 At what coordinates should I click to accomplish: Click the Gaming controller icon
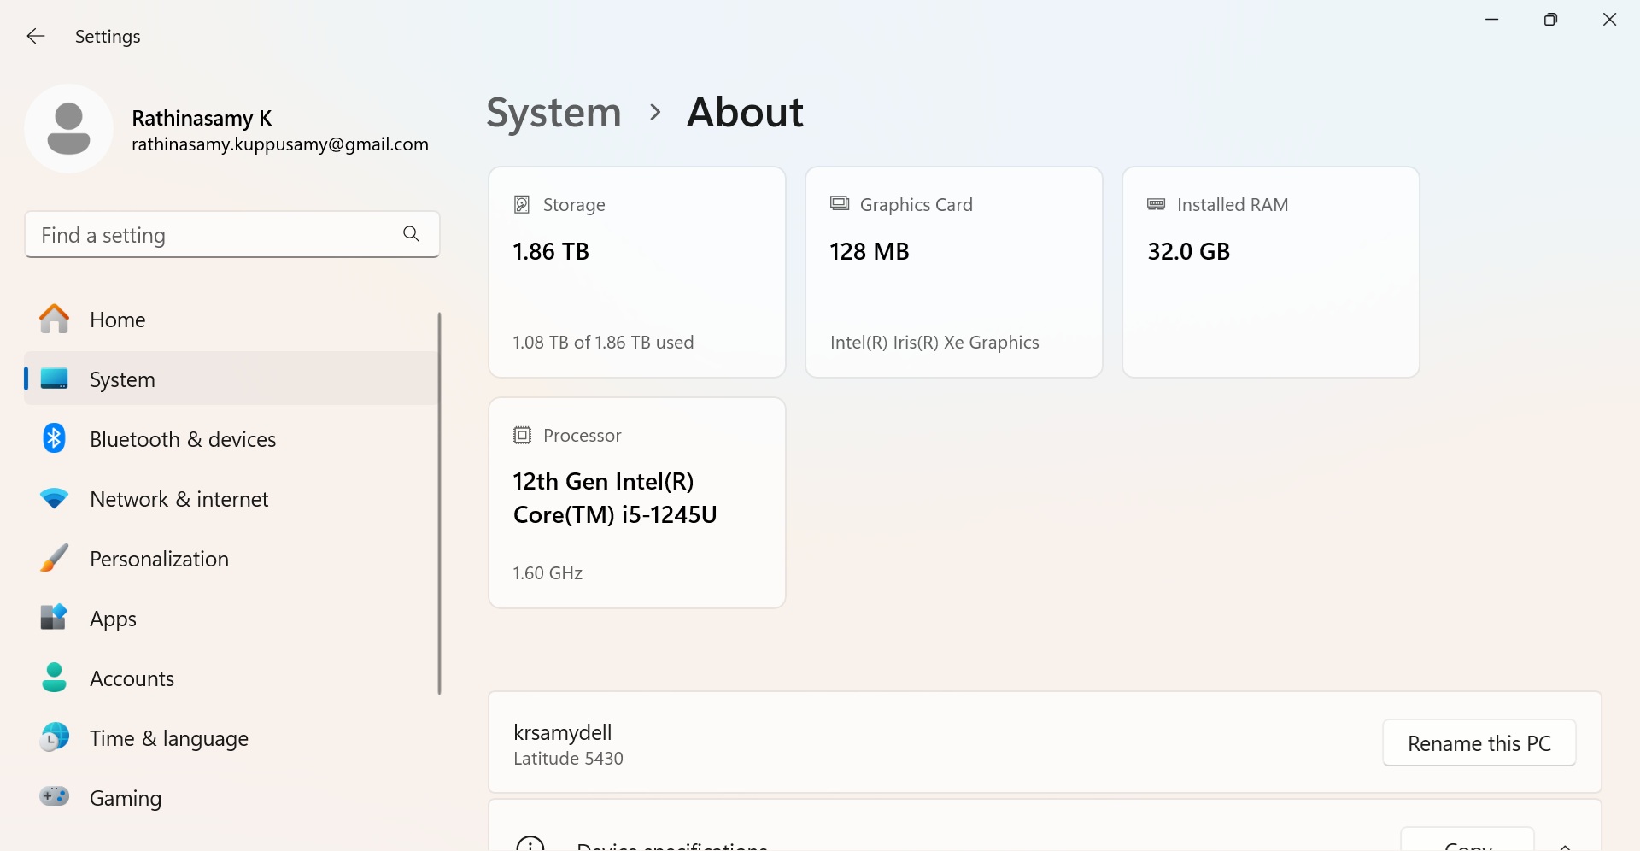tap(55, 797)
